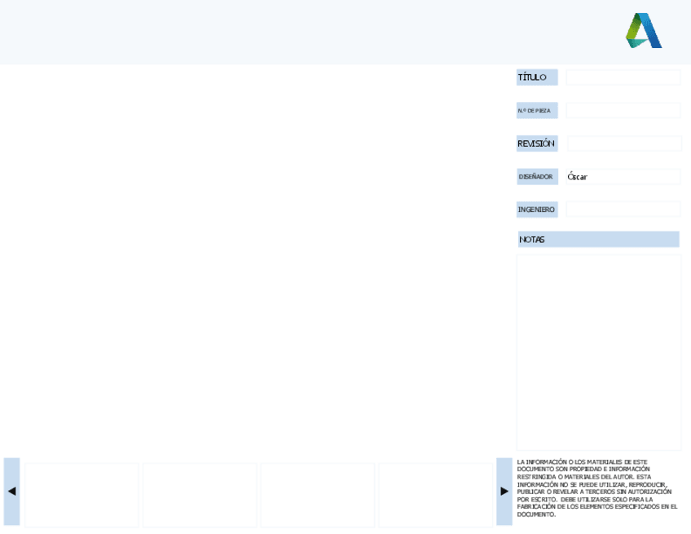Click the 'LA INFORMACIÓN O LOS MATERIALES' disclaimer text

(x=597, y=488)
